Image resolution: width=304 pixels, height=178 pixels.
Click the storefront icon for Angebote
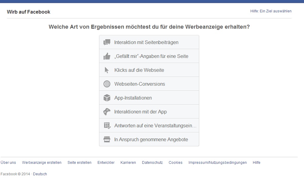(107, 139)
